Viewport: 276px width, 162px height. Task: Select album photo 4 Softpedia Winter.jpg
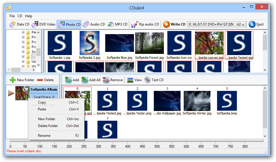tap(197, 101)
